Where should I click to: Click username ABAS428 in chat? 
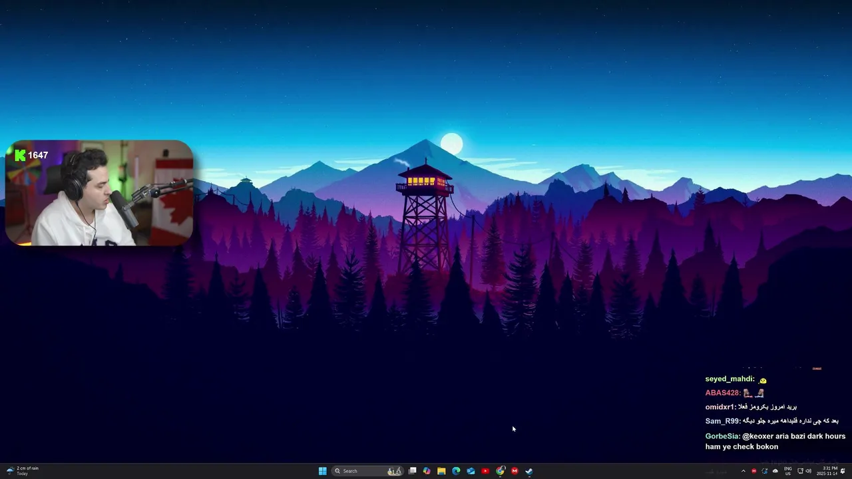[x=723, y=393]
